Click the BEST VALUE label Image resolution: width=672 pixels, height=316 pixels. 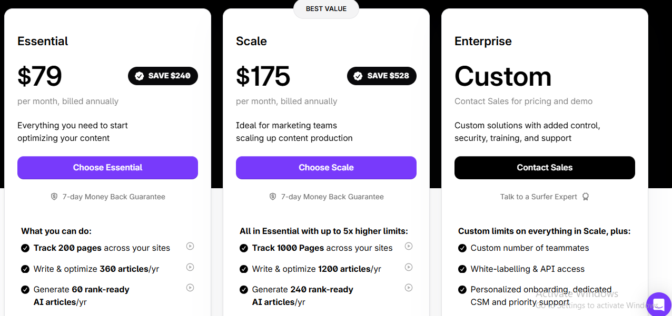click(326, 9)
